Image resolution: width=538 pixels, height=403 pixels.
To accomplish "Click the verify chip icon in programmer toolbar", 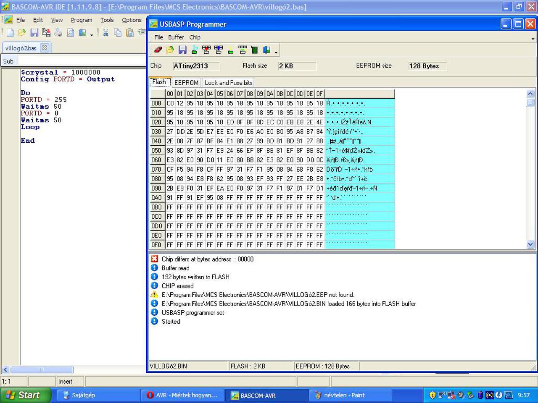I will click(243, 50).
